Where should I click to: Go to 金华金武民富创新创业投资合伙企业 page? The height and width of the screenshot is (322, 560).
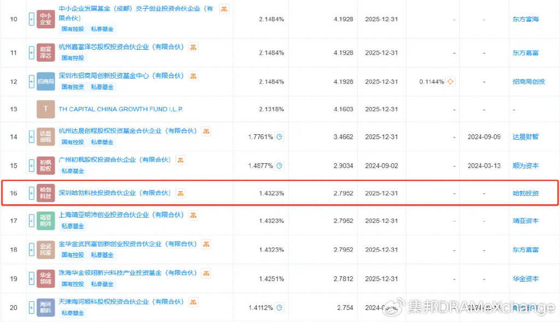[128, 245]
